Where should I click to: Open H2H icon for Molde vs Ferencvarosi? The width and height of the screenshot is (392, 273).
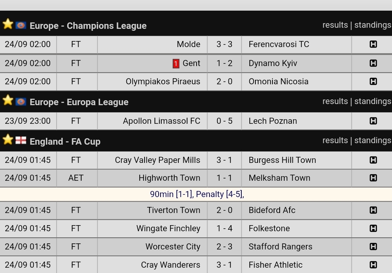click(373, 44)
